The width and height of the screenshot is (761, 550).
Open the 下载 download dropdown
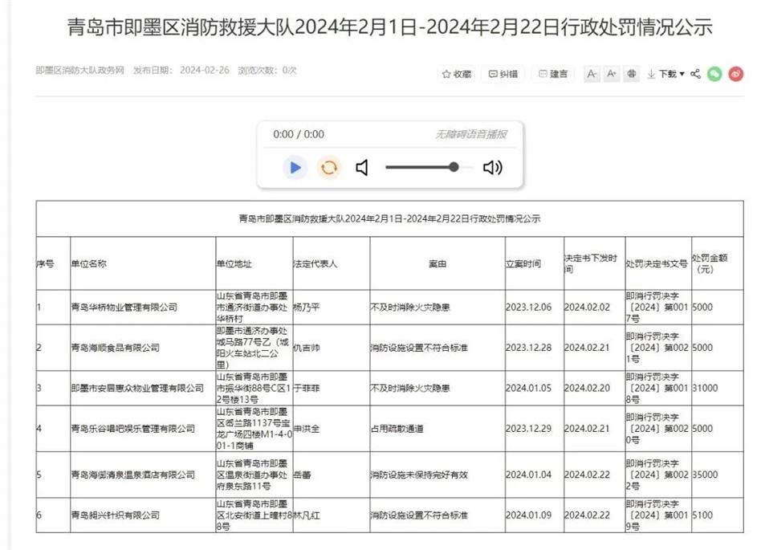point(666,74)
